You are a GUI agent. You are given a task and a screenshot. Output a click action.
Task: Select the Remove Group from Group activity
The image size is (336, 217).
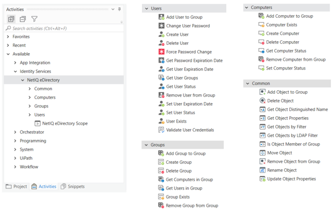pos(188,206)
